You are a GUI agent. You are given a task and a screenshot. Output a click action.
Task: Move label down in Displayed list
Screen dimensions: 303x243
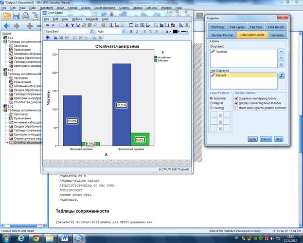click(x=281, y=58)
